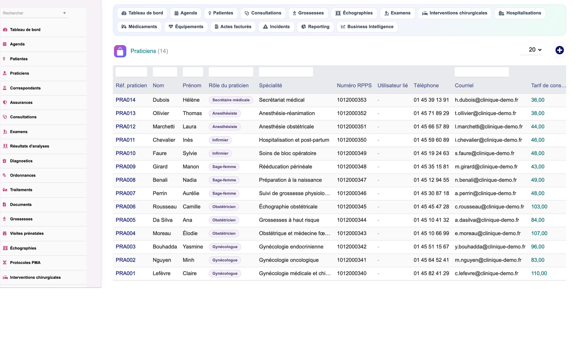
Task: Open practitioner record PRA008
Action: click(125, 180)
